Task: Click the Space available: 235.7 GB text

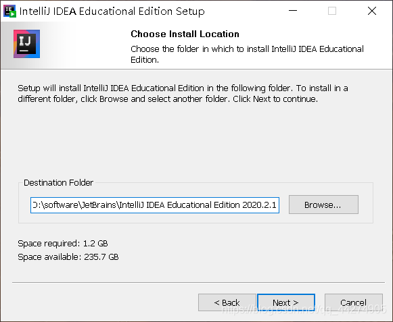Action: [x=68, y=257]
